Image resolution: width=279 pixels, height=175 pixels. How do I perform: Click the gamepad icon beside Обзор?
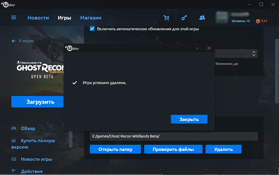tap(14, 128)
